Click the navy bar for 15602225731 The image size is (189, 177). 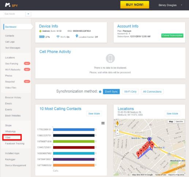pos(74,135)
